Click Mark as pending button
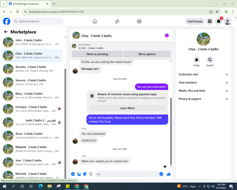 (x=97, y=54)
